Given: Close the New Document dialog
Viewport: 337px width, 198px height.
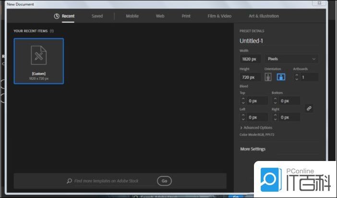Looking at the screenshot, I should pyautogui.click(x=319, y=3).
